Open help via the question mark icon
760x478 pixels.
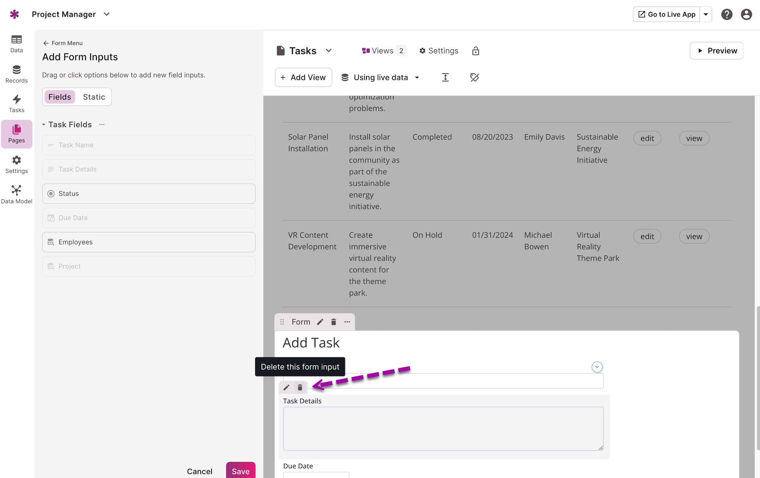727,14
